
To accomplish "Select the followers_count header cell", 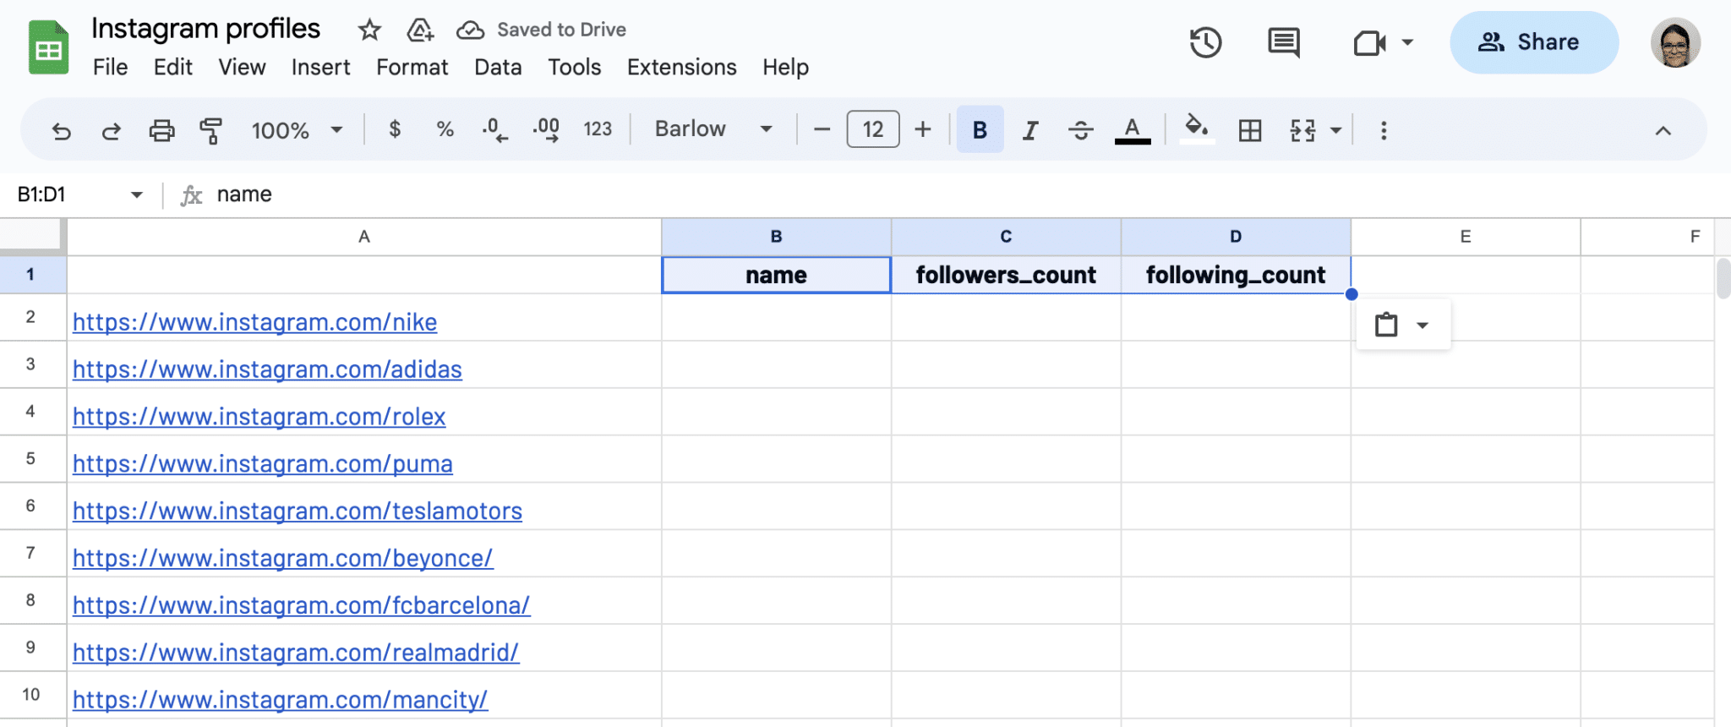I will point(1006,275).
